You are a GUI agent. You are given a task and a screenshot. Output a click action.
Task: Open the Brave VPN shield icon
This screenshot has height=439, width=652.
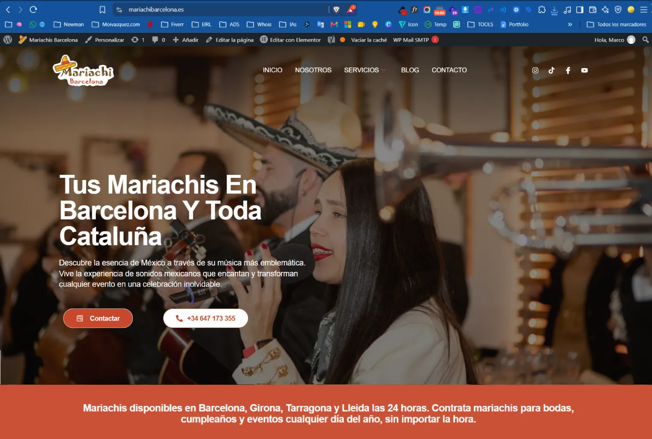tap(618, 9)
